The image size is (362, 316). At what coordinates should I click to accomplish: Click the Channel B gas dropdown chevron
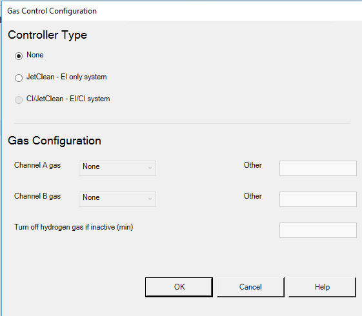pos(150,199)
